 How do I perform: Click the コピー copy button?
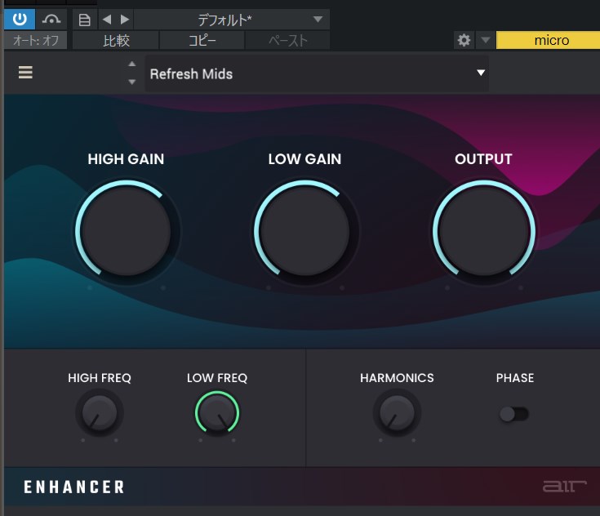tap(202, 40)
